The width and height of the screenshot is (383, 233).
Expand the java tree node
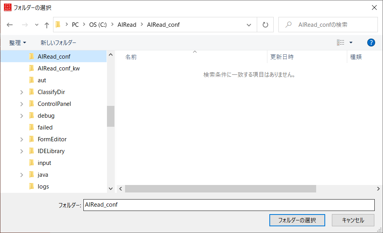coord(22,175)
